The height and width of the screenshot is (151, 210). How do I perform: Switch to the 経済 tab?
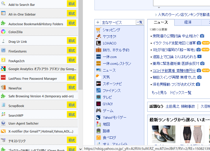(188, 22)
